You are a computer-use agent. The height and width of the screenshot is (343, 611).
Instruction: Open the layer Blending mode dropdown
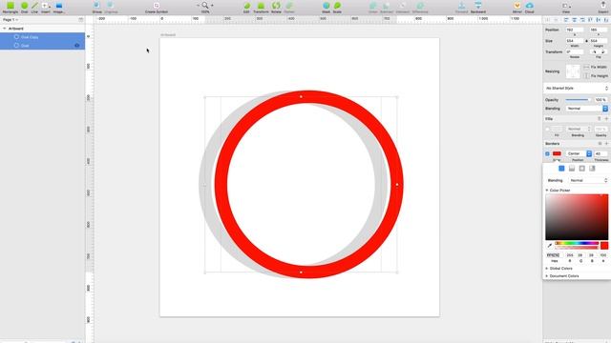tap(587, 109)
